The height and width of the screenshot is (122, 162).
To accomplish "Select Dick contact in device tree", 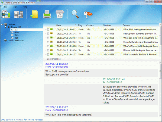I will pos(17,35).
